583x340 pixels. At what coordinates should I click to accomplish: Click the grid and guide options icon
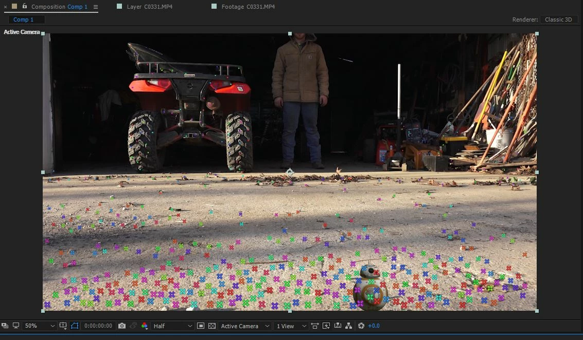(63, 326)
